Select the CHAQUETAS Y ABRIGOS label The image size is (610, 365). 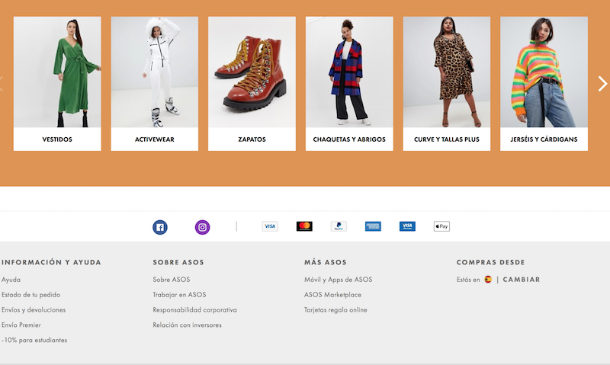[349, 139]
